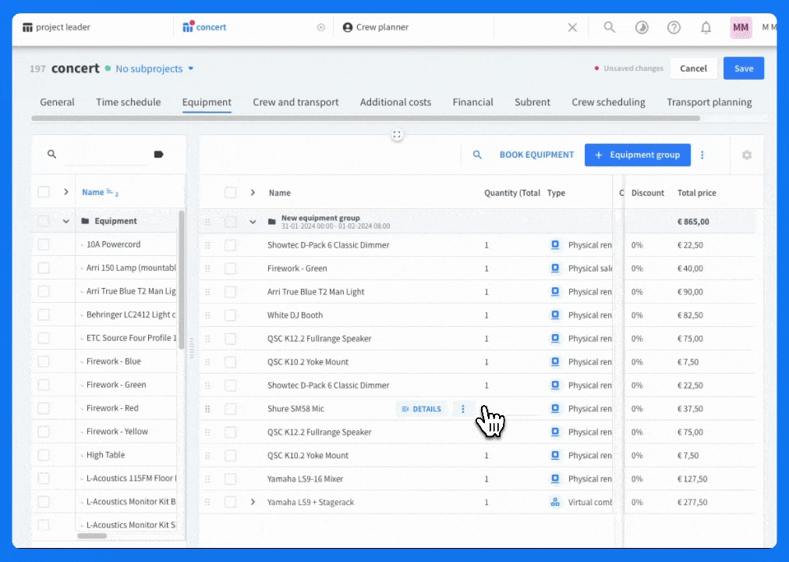This screenshot has height=562, width=789.
Task: Tick the checkbox for 10A Powercord
Action: click(x=44, y=245)
